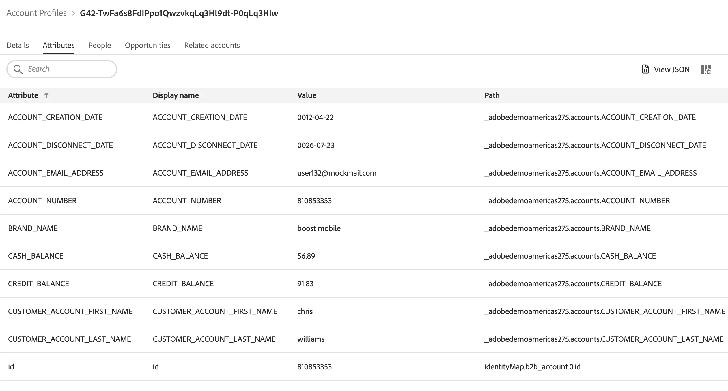Viewport: 728px width, 391px height.
Task: Click value 0026-07-23
Action: coord(316,145)
